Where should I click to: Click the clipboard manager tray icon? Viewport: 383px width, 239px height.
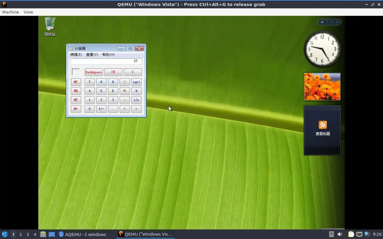(351, 234)
